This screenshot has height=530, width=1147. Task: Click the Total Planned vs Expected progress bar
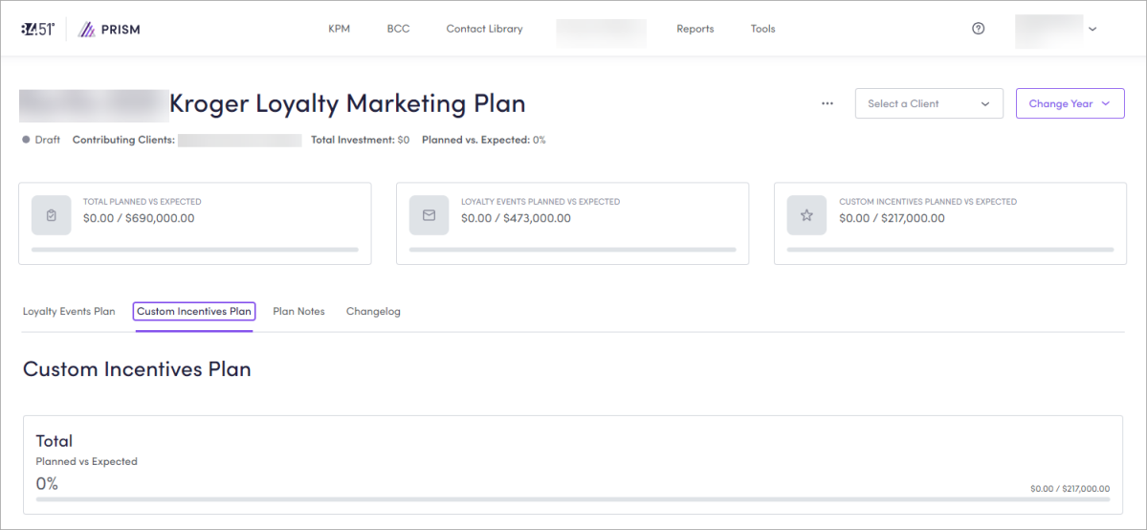coord(194,250)
